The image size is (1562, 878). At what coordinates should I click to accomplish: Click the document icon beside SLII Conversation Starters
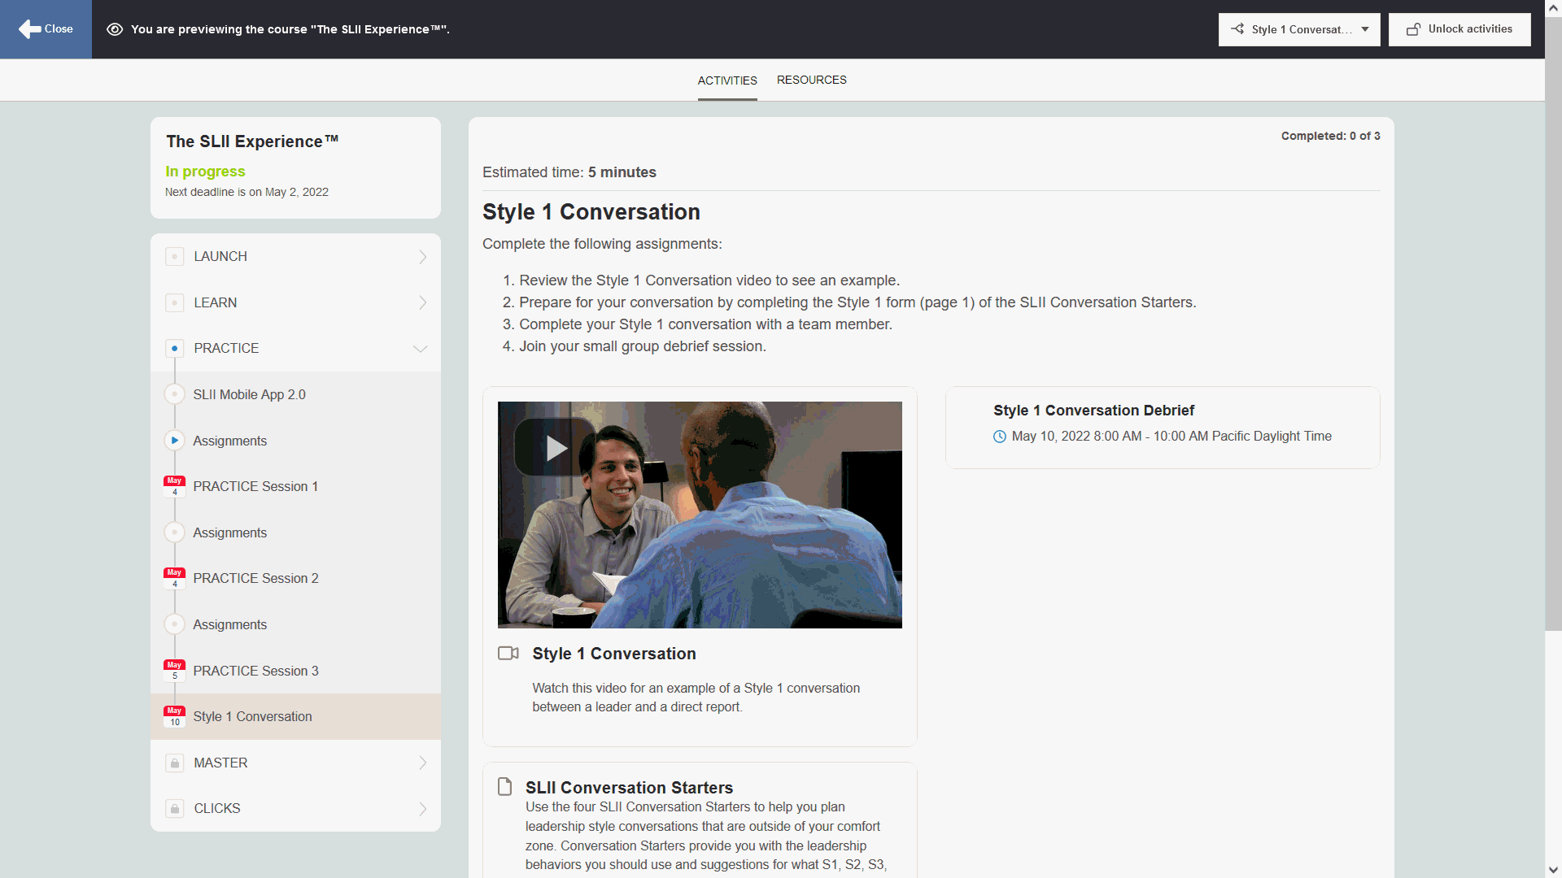[x=504, y=787]
